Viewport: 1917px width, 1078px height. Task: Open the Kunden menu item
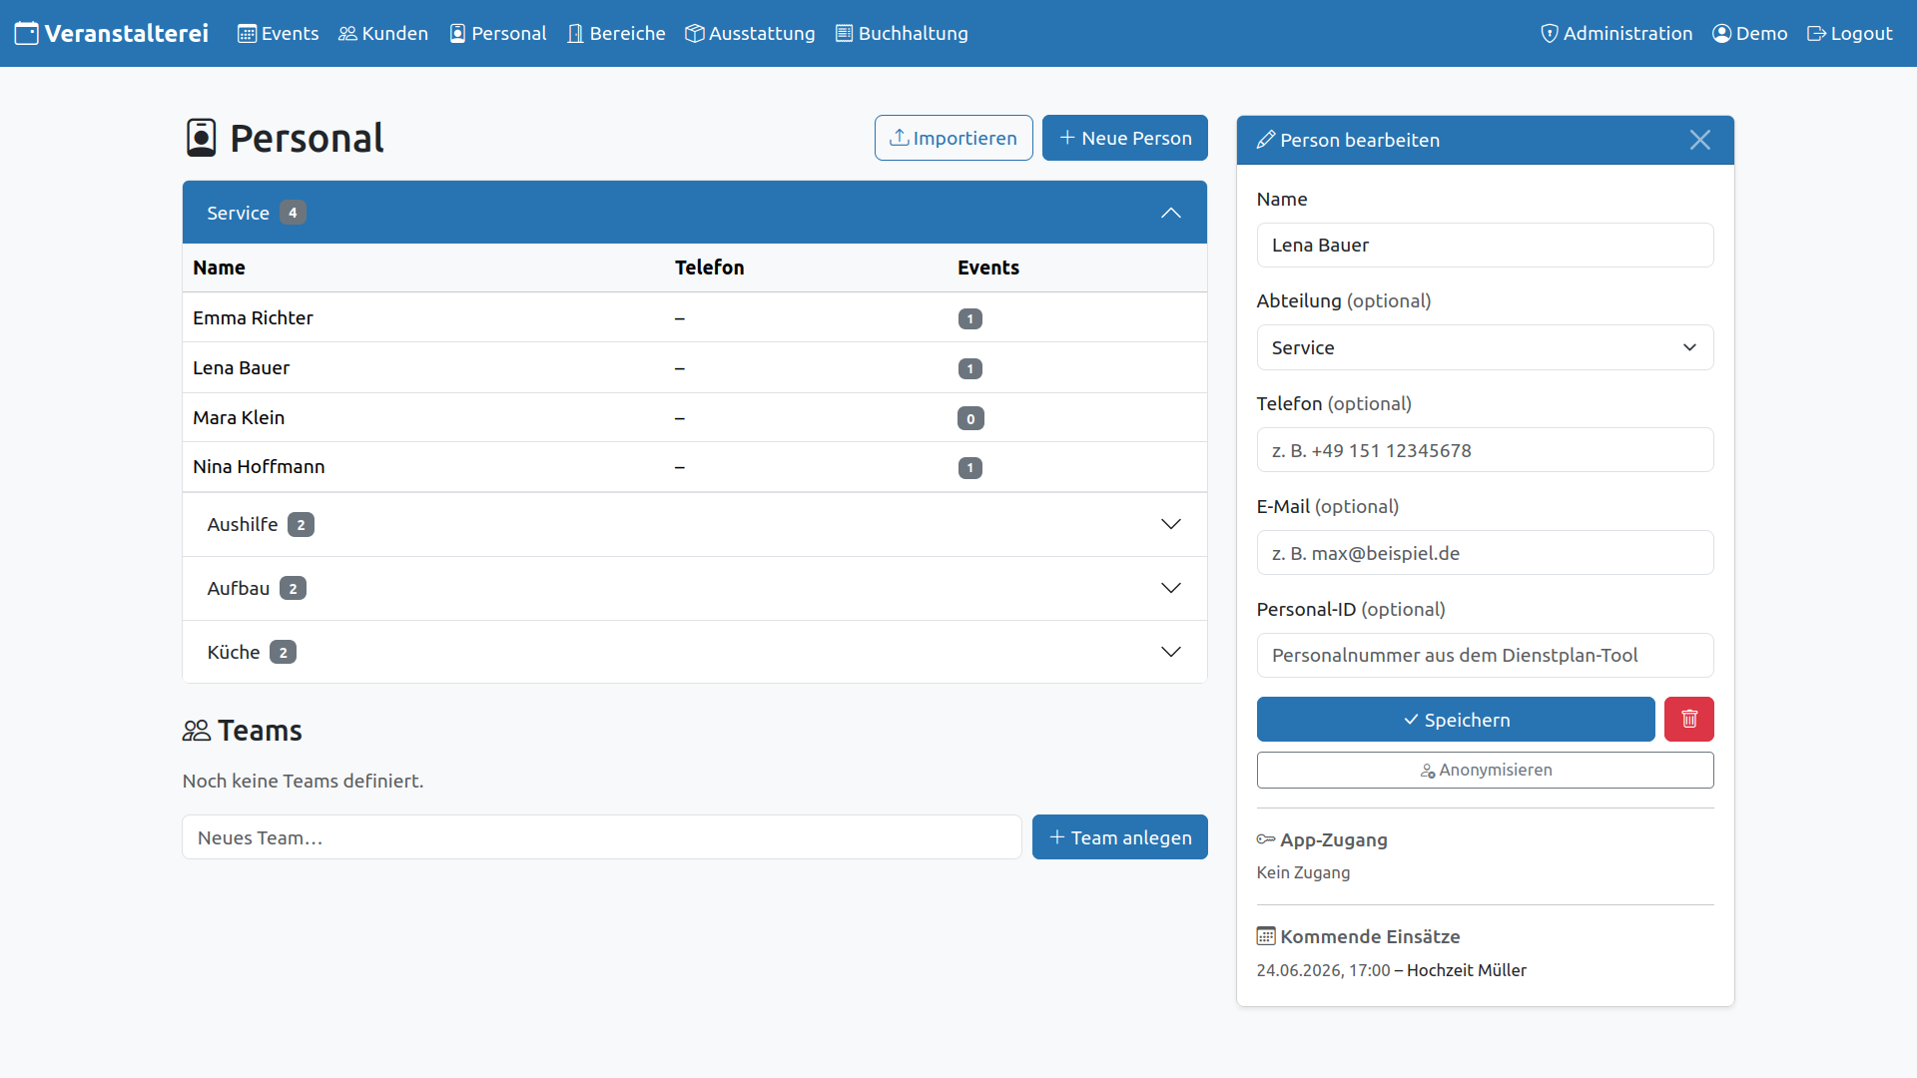pos(383,33)
